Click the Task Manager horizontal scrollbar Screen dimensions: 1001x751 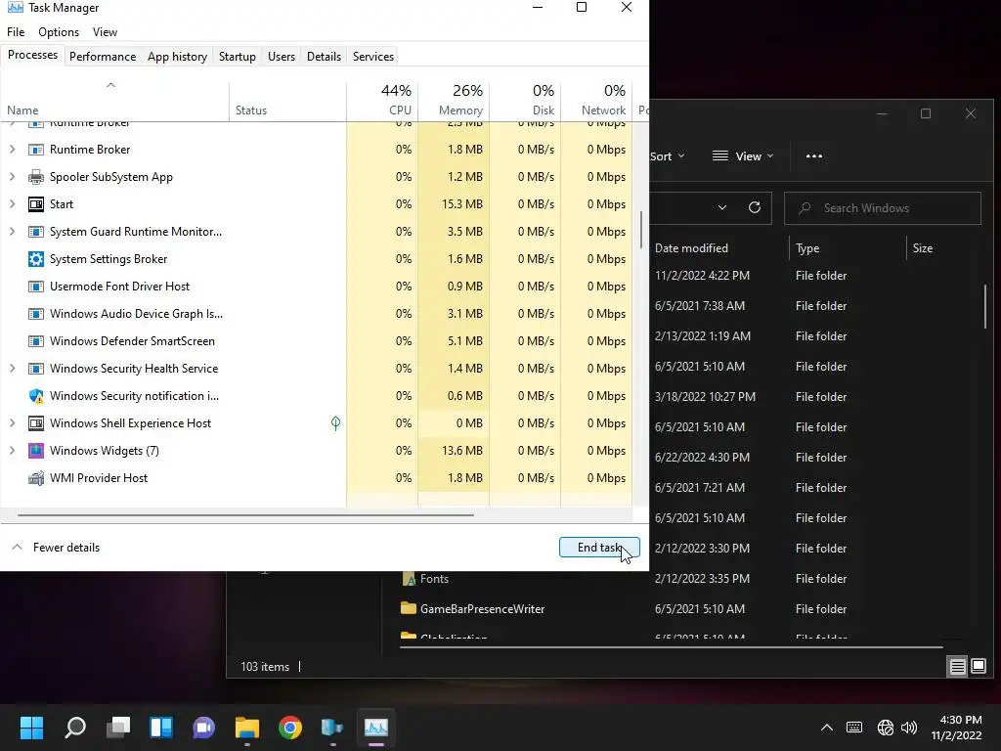(245, 514)
